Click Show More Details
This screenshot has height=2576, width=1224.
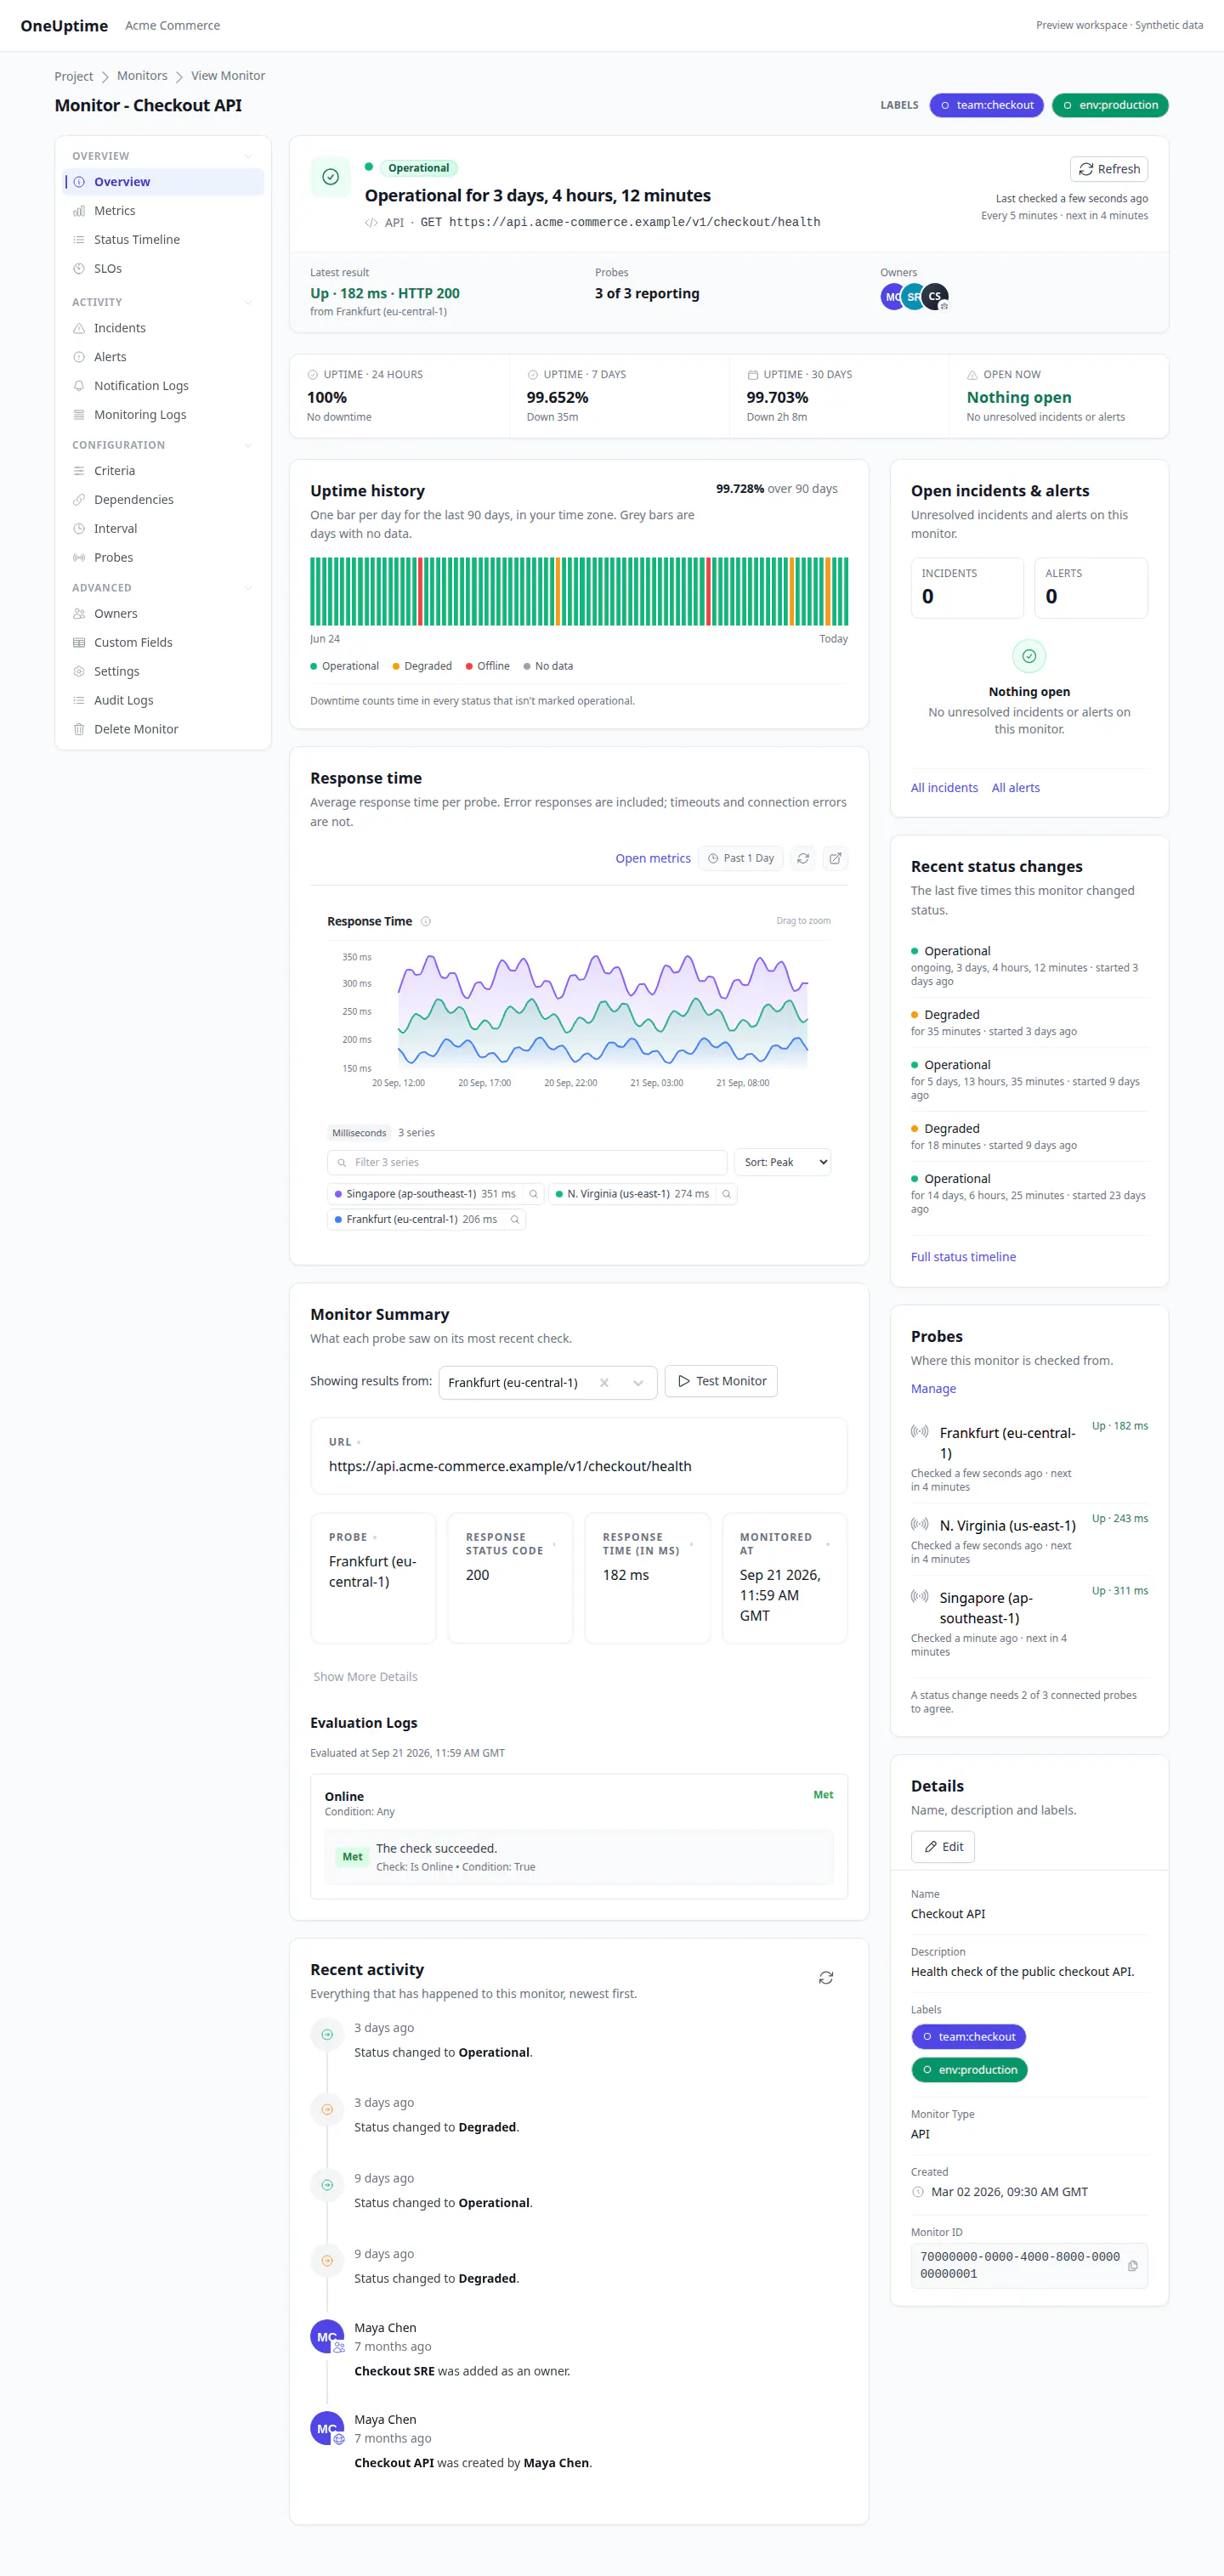coord(365,1677)
